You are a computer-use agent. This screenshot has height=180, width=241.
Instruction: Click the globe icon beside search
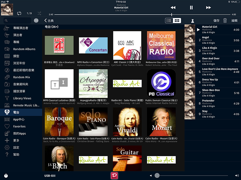pyautogui.click(x=36, y=21)
